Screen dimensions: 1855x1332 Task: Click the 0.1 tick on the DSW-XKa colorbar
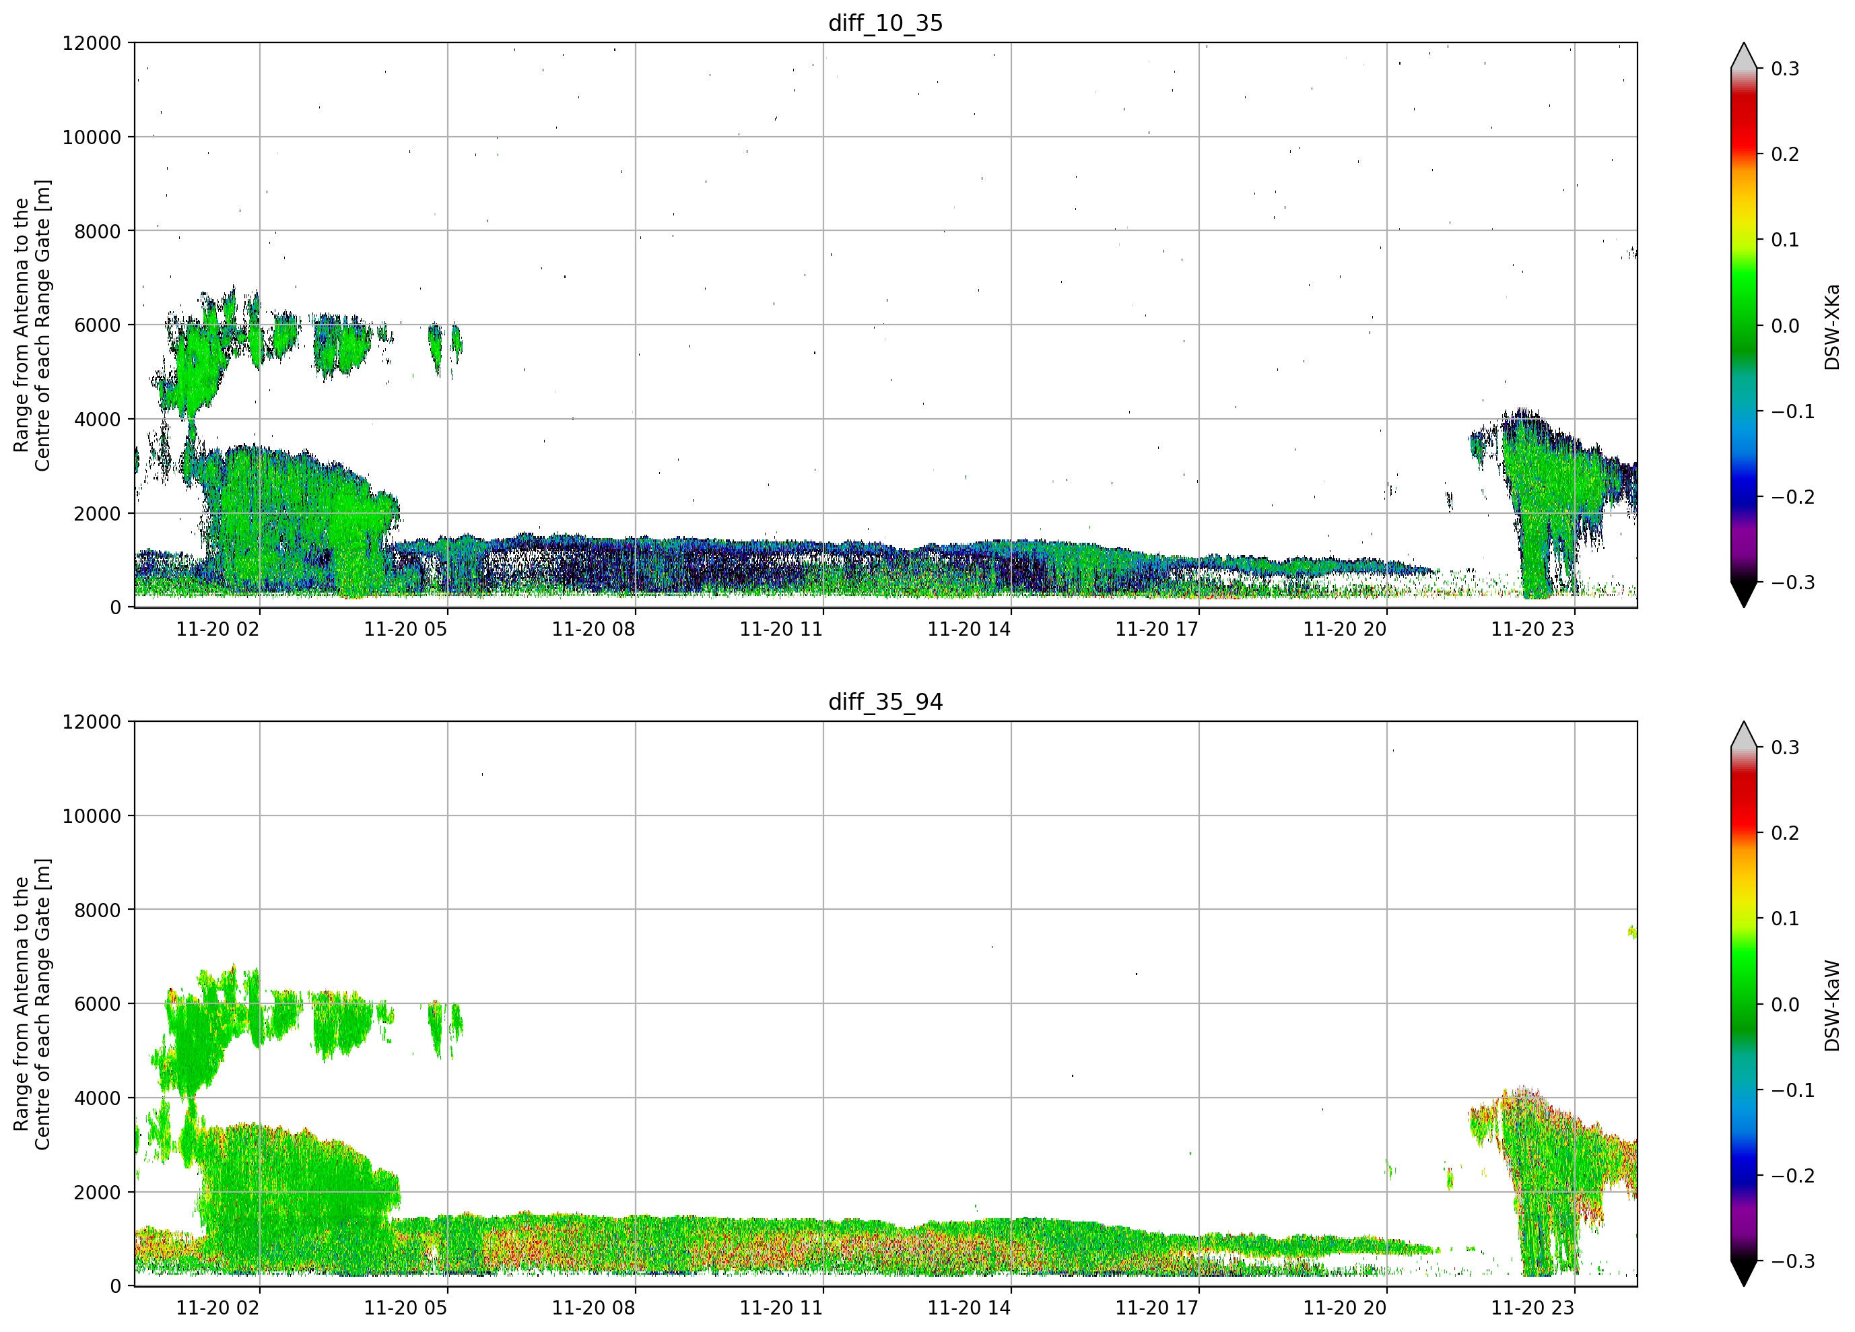(x=1786, y=240)
